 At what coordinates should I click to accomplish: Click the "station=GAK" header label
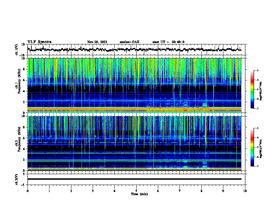(x=130, y=42)
